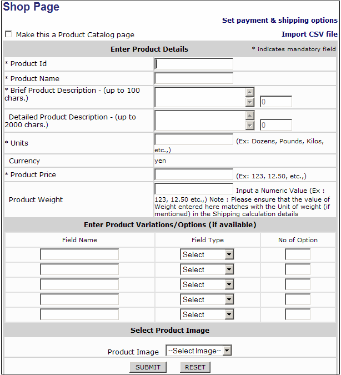Enable Make this a Product Catalog page
Screen dimensions: 341x375
[8, 34]
